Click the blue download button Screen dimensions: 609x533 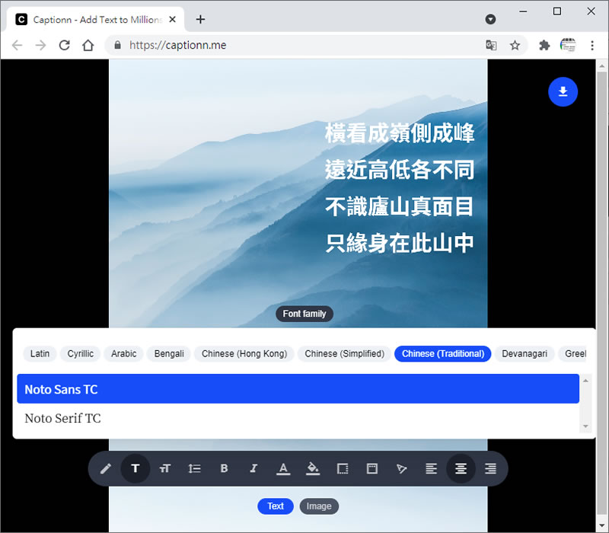pyautogui.click(x=563, y=92)
